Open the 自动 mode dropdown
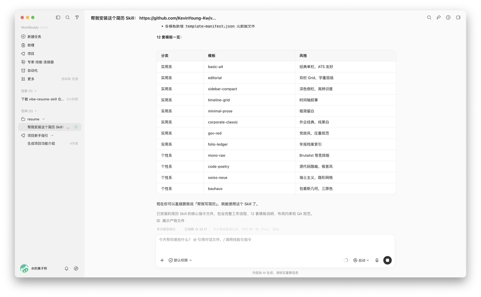The width and height of the screenshot is (481, 297). 361,260
